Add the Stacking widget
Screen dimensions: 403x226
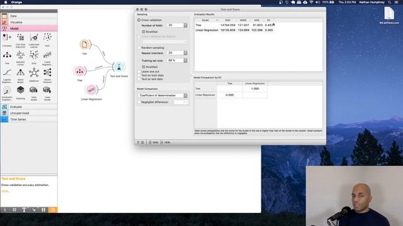point(21,92)
